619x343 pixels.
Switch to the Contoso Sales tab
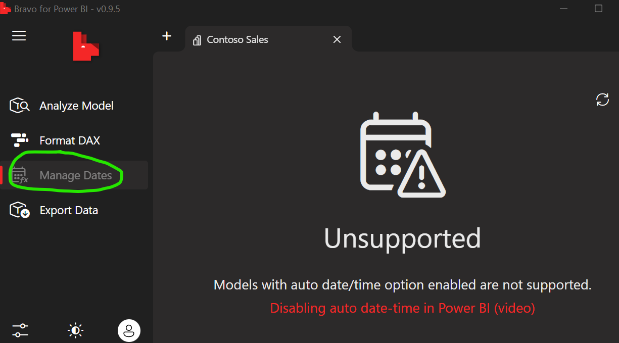click(x=237, y=39)
